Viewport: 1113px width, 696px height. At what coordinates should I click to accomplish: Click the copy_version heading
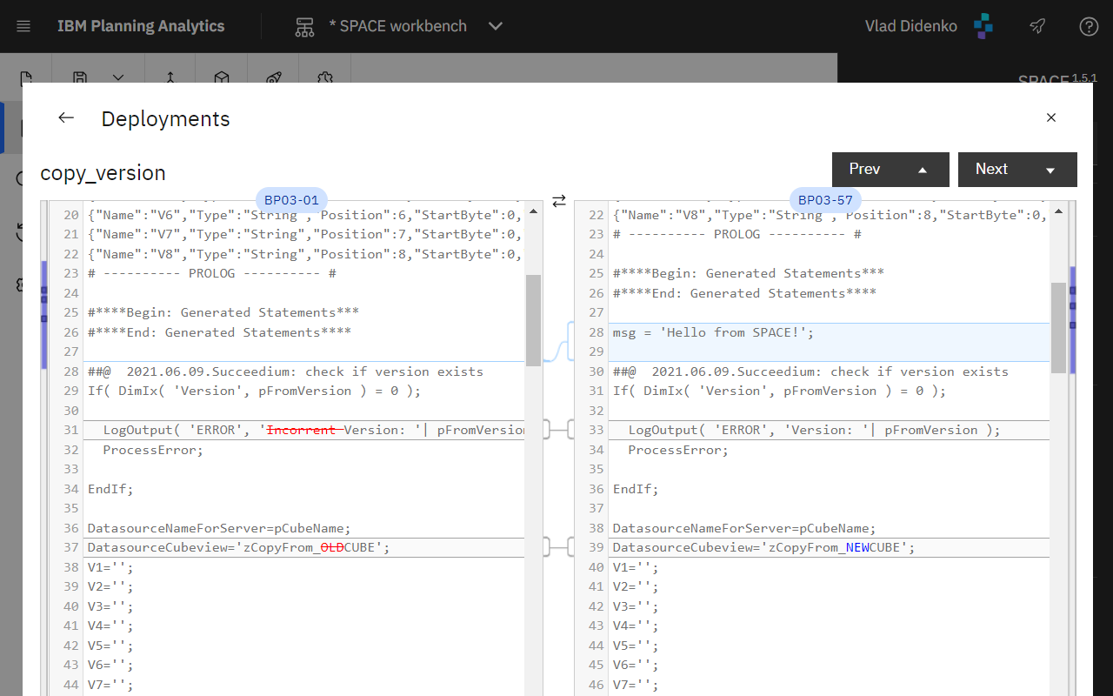tap(103, 173)
